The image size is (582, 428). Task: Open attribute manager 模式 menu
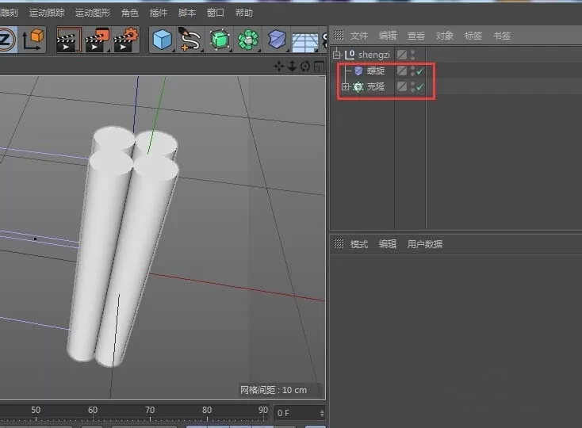(359, 244)
